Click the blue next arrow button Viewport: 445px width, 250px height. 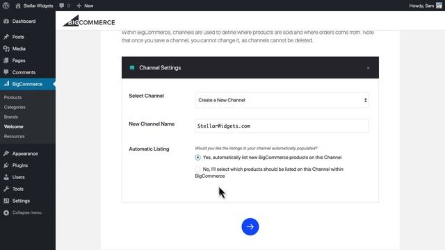point(250,226)
